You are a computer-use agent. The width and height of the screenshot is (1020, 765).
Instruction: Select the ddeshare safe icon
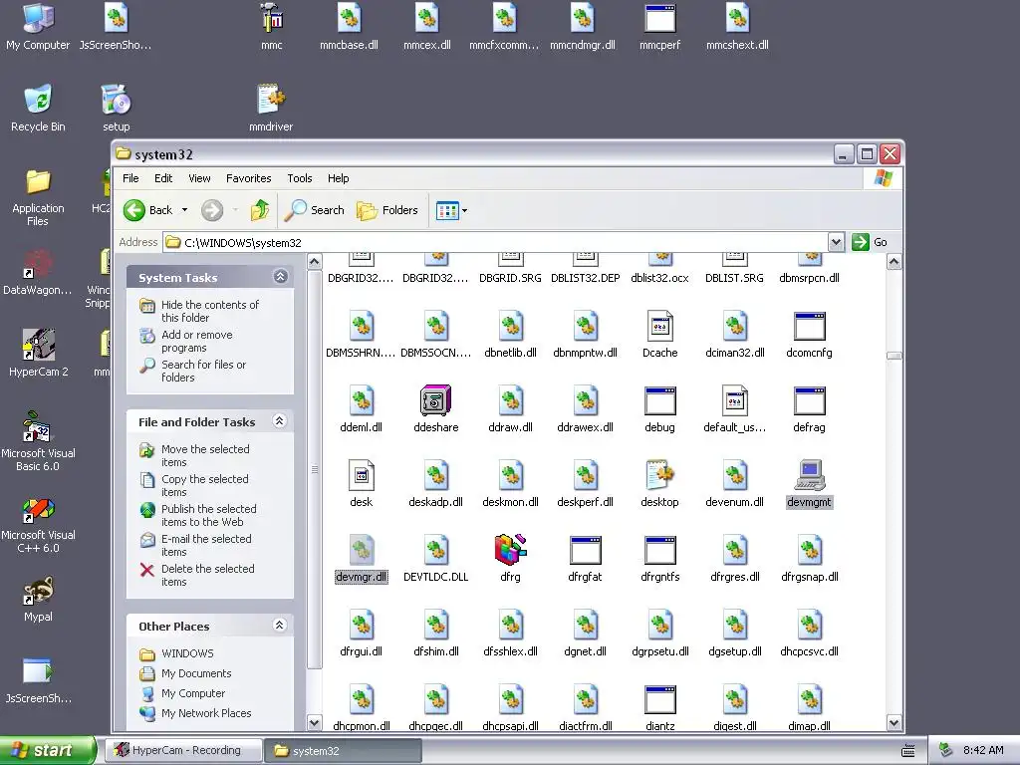pos(436,400)
